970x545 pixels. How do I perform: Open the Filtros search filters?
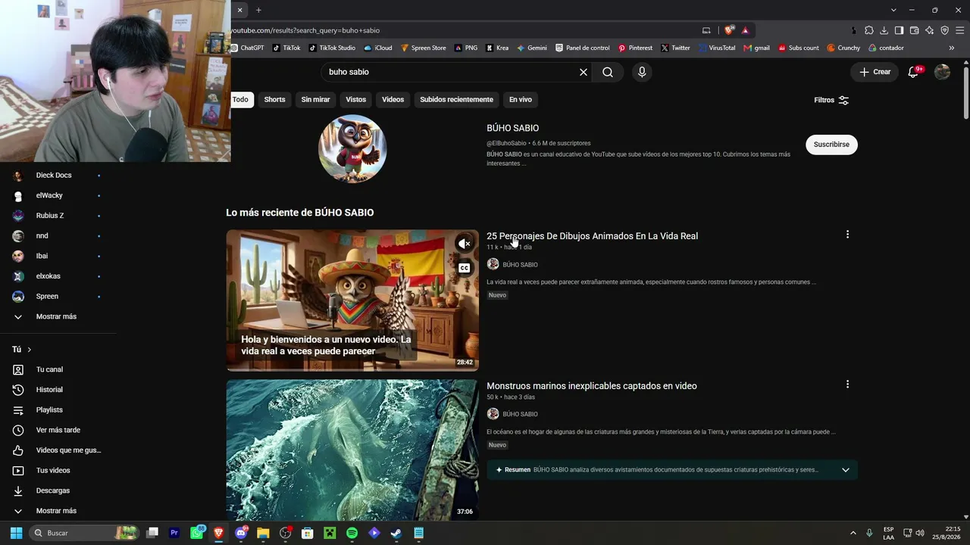click(831, 100)
